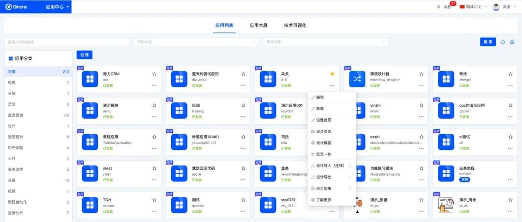The width and height of the screenshot is (522, 222).
Task: Expand the 星标应用 filter dropdown
Action: click(x=325, y=42)
